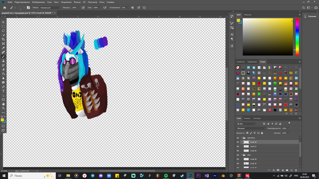
Task: Toggle lock transparent pixels
Action: click(247, 133)
